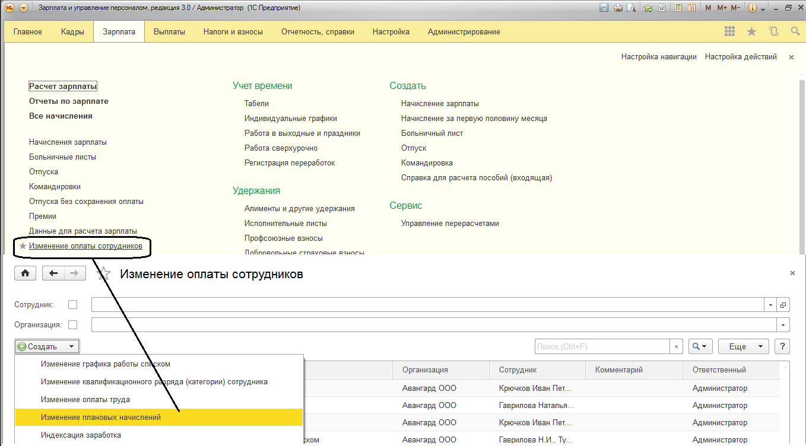
Task: Switch to the Выплаты tab
Action: 169,31
